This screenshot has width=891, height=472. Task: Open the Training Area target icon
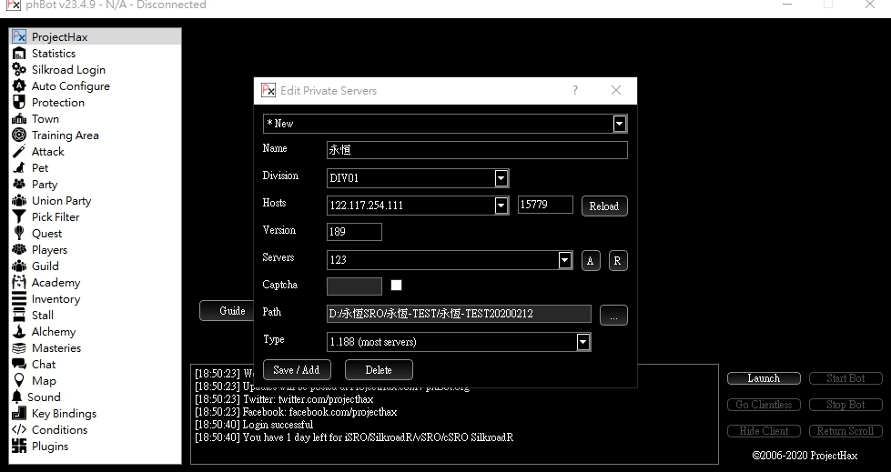tap(19, 136)
